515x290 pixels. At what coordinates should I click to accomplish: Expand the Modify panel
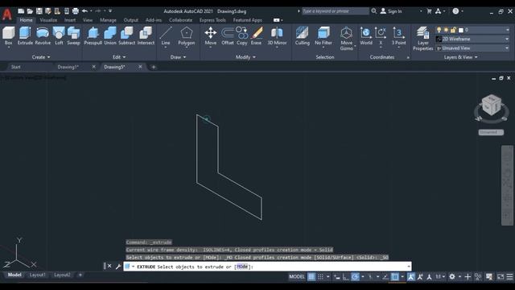pos(245,57)
